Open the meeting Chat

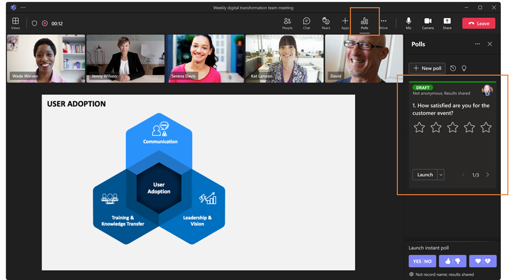(307, 23)
